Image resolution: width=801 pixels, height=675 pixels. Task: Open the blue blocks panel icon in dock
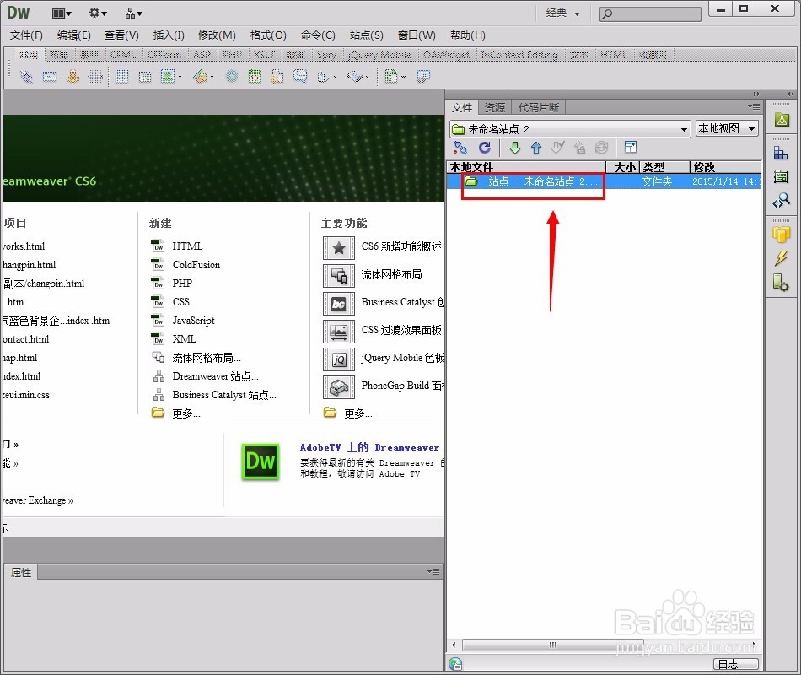click(781, 153)
